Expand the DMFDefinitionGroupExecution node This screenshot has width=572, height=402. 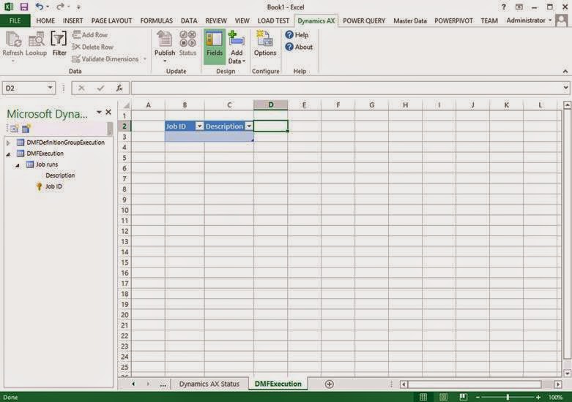(x=8, y=143)
